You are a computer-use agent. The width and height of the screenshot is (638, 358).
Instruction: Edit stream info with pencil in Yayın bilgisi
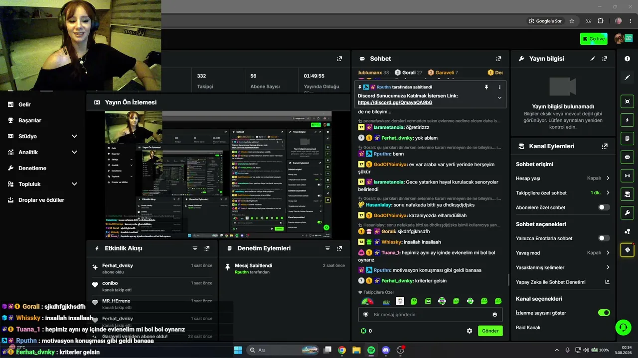[593, 59]
